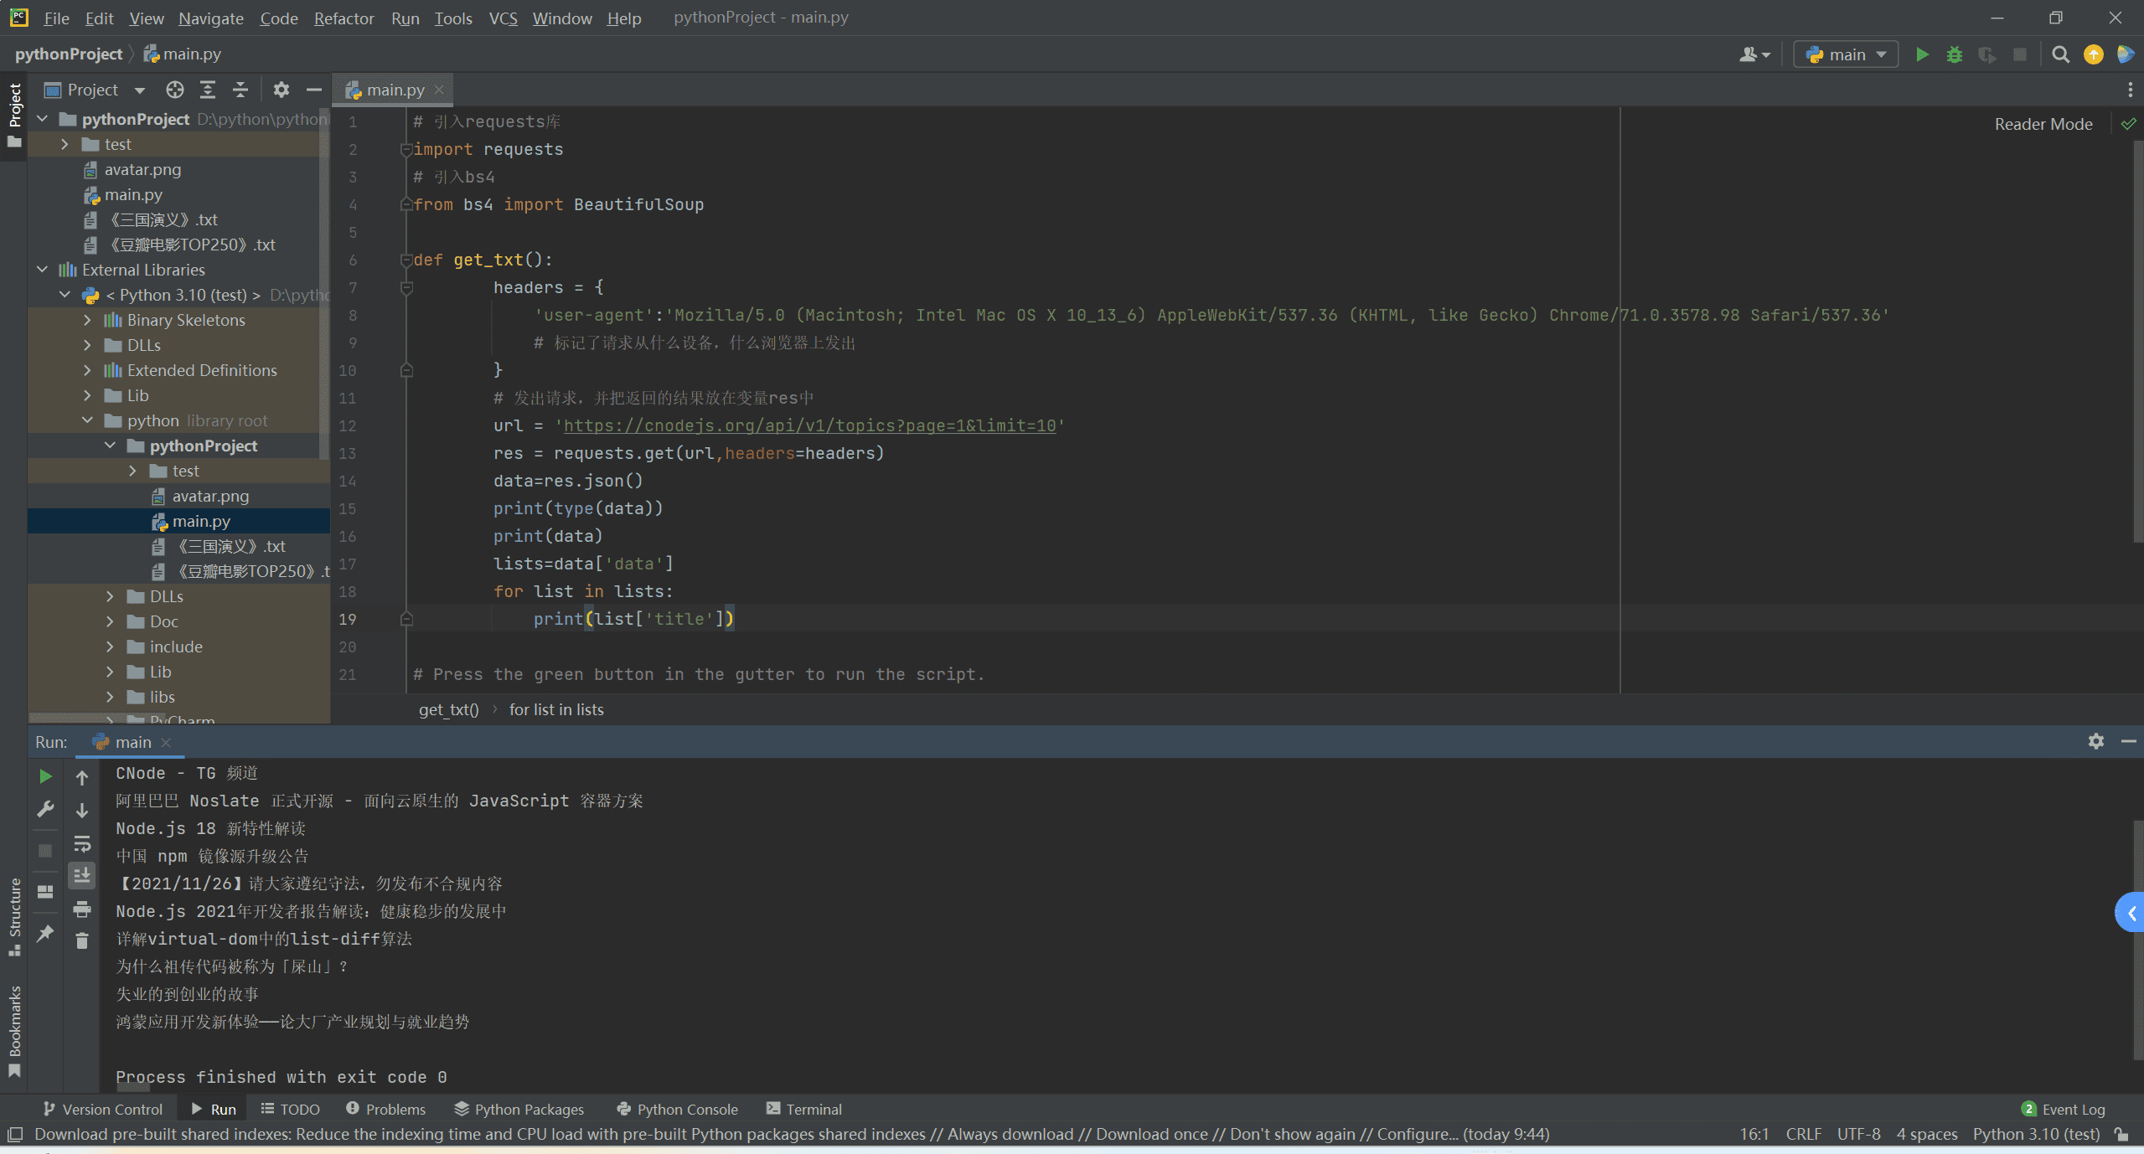Open the Project view selector dropdown
Screen dimensions: 2144x1154
95,90
